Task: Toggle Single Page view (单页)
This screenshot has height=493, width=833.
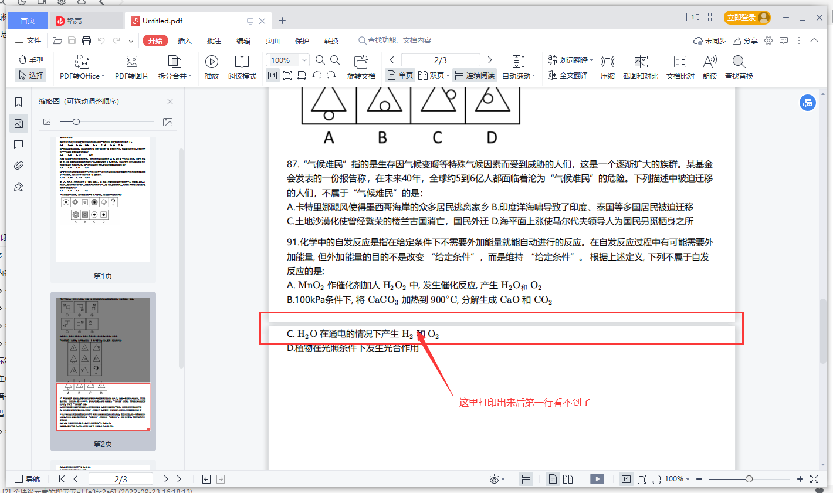Action: click(399, 76)
